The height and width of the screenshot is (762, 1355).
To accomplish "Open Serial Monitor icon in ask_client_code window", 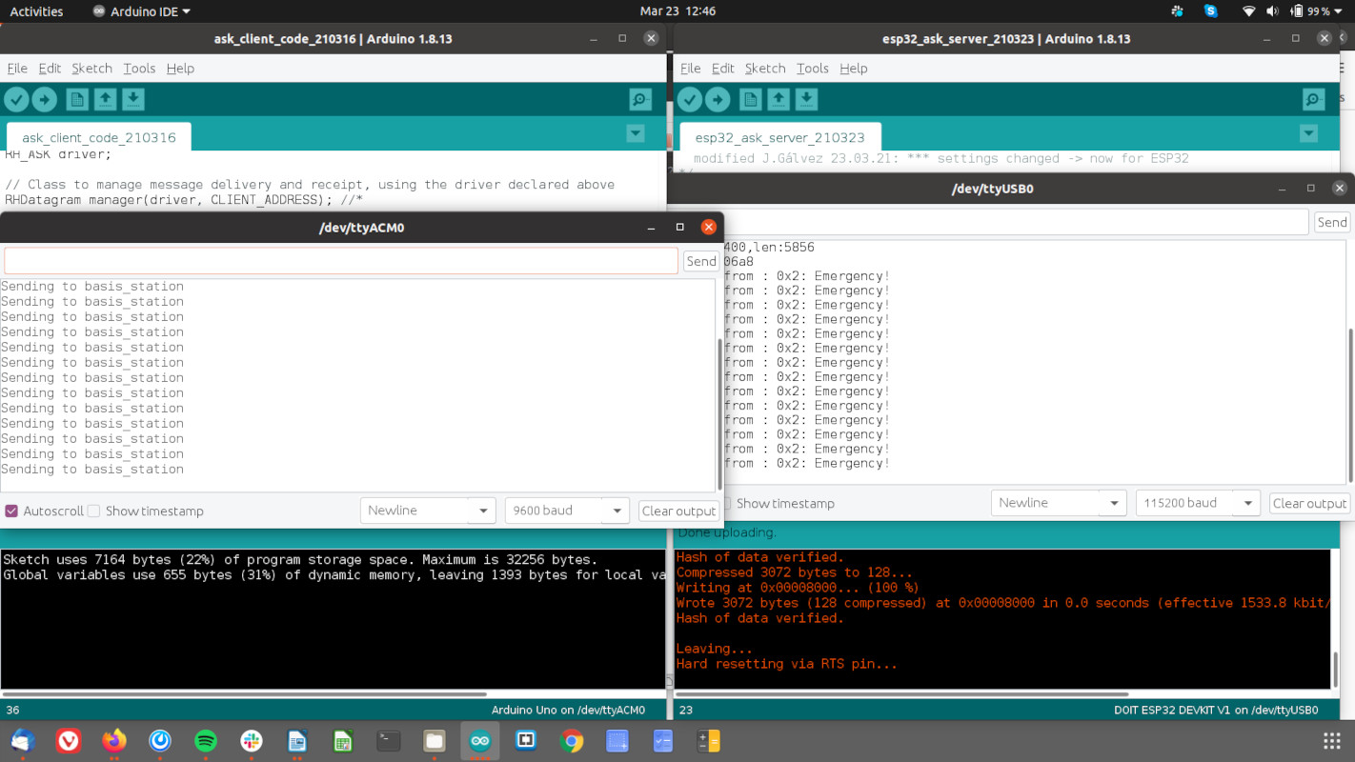I will point(640,99).
